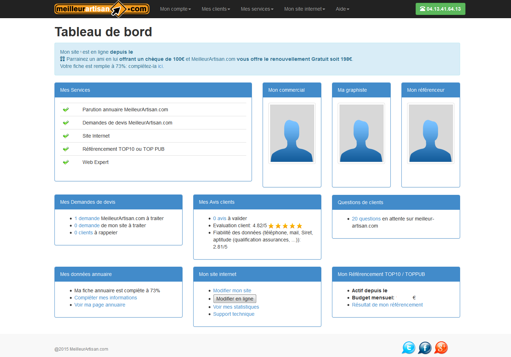Click '@2015 MeilleurArtisan.com' footer text
The width and height of the screenshot is (511, 357).
click(81, 349)
